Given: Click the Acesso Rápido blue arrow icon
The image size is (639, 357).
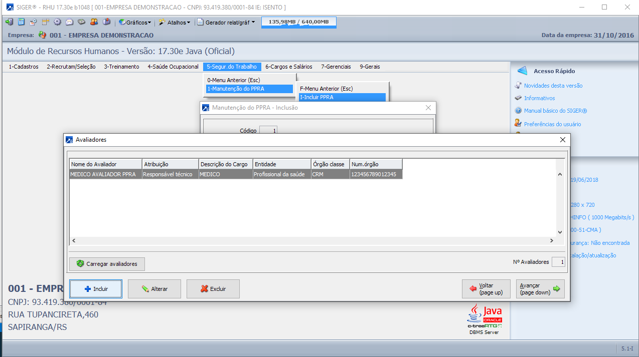Looking at the screenshot, I should pos(523,71).
